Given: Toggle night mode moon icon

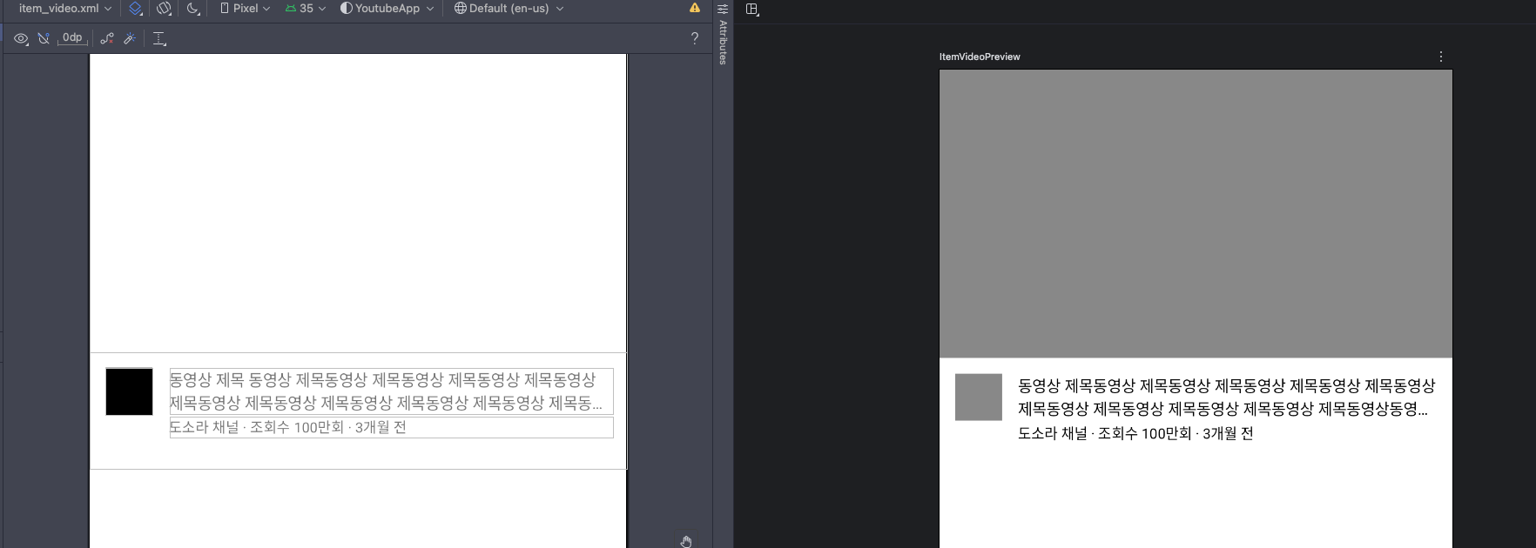Looking at the screenshot, I should tap(193, 9).
